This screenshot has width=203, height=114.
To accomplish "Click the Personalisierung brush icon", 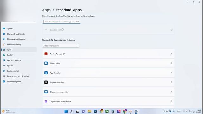I will point(4,44).
